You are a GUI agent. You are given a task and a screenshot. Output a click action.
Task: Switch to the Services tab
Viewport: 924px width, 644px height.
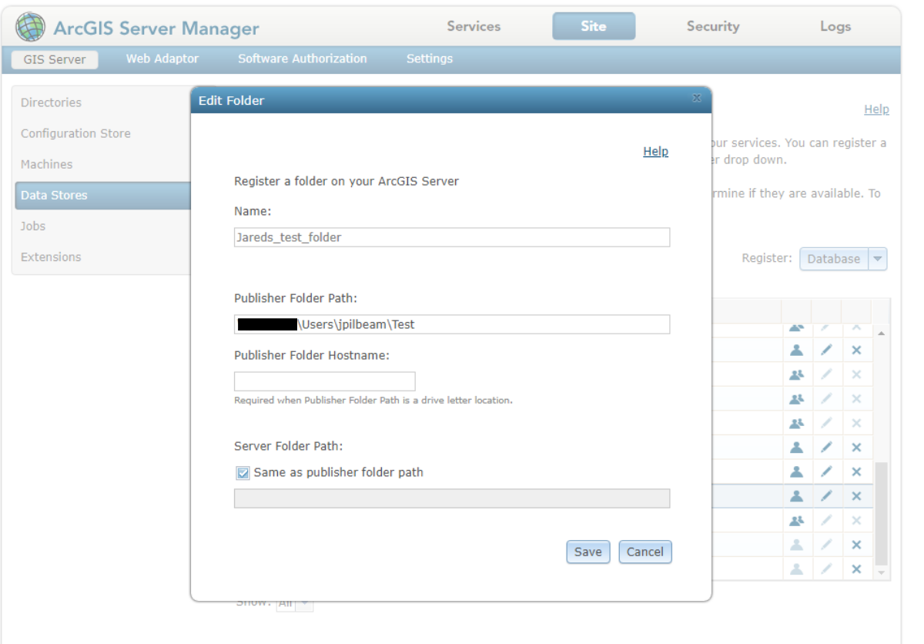(474, 26)
